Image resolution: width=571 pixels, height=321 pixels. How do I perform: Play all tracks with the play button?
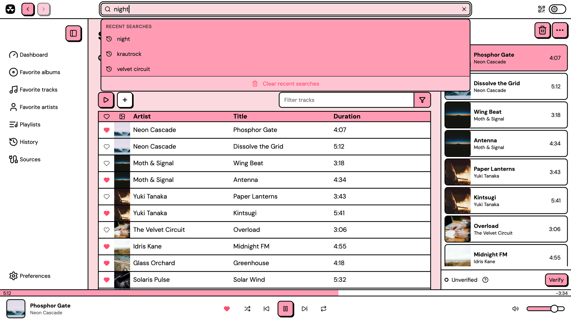click(106, 100)
